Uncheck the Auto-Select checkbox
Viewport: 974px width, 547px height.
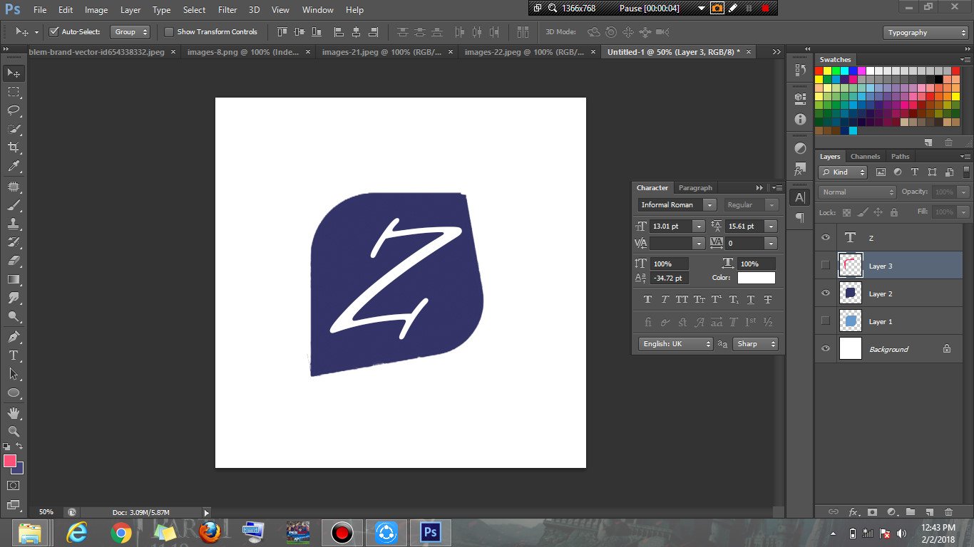click(x=53, y=32)
